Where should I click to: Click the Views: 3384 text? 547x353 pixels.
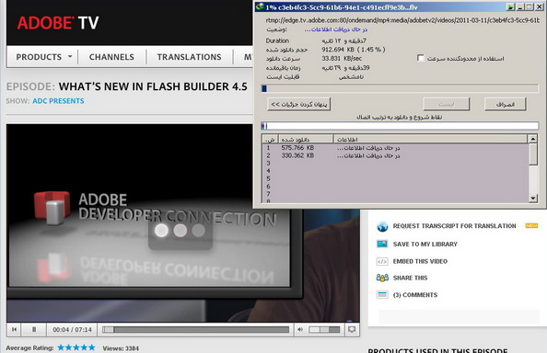point(121,348)
